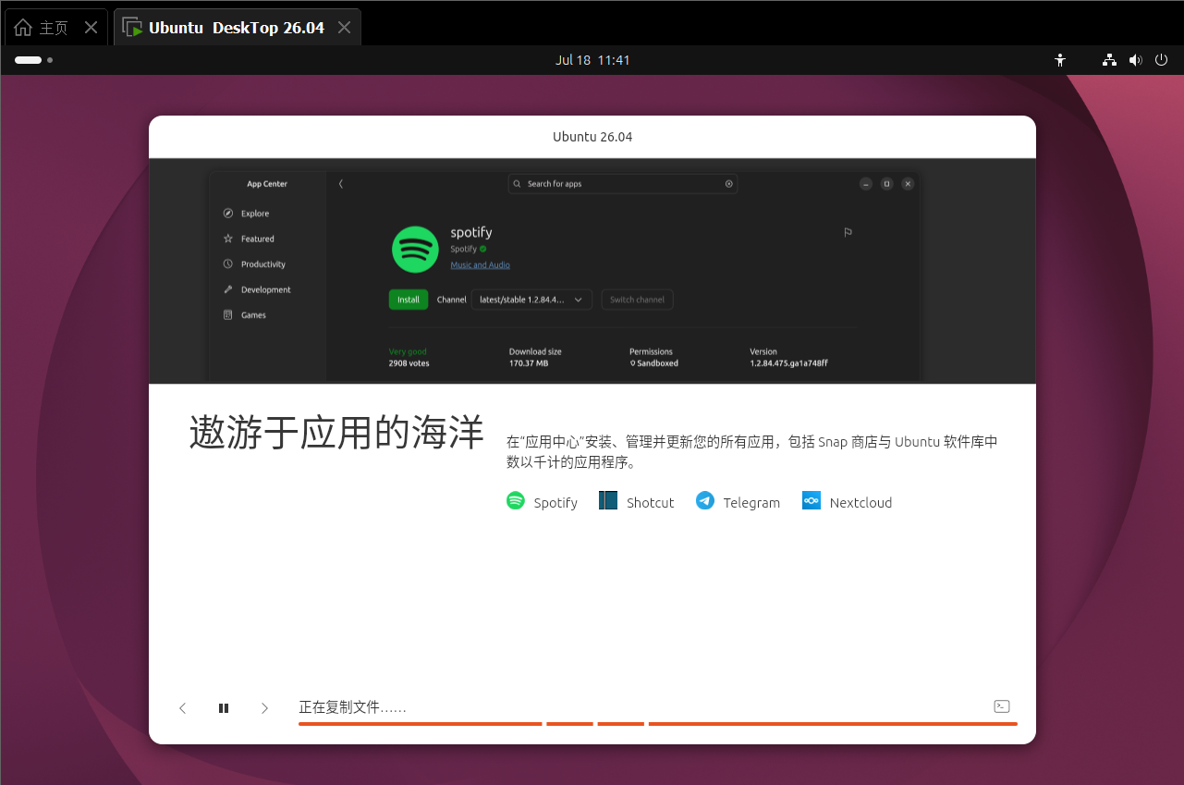Click the activities workspace indicator pill
The image size is (1184, 785).
(x=28, y=60)
